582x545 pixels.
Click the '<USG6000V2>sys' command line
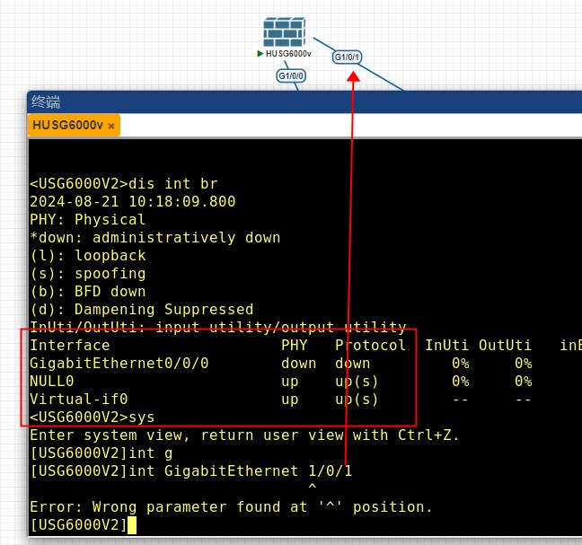pos(92,417)
